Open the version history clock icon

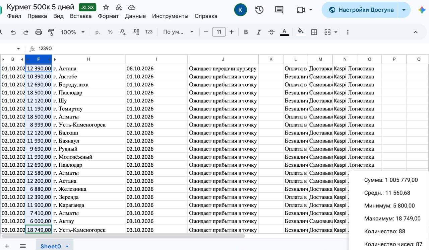(x=259, y=10)
